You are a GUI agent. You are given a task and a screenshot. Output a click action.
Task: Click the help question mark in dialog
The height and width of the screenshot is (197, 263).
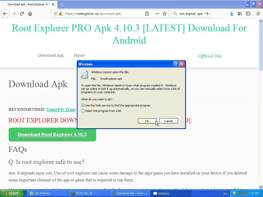pos(176,64)
